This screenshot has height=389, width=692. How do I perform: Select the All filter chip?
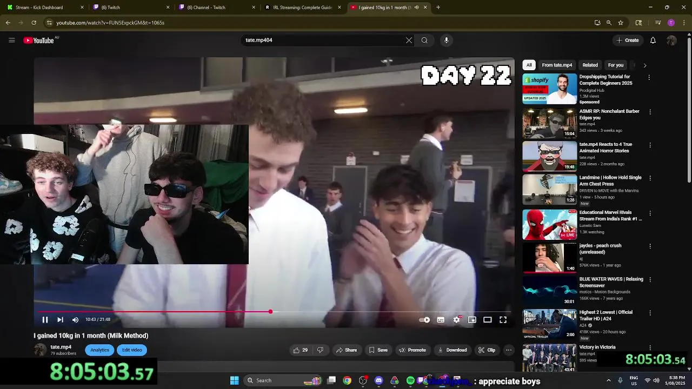pyautogui.click(x=529, y=65)
